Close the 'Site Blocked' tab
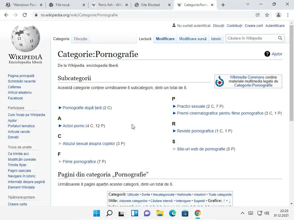 [x=169, y=5]
